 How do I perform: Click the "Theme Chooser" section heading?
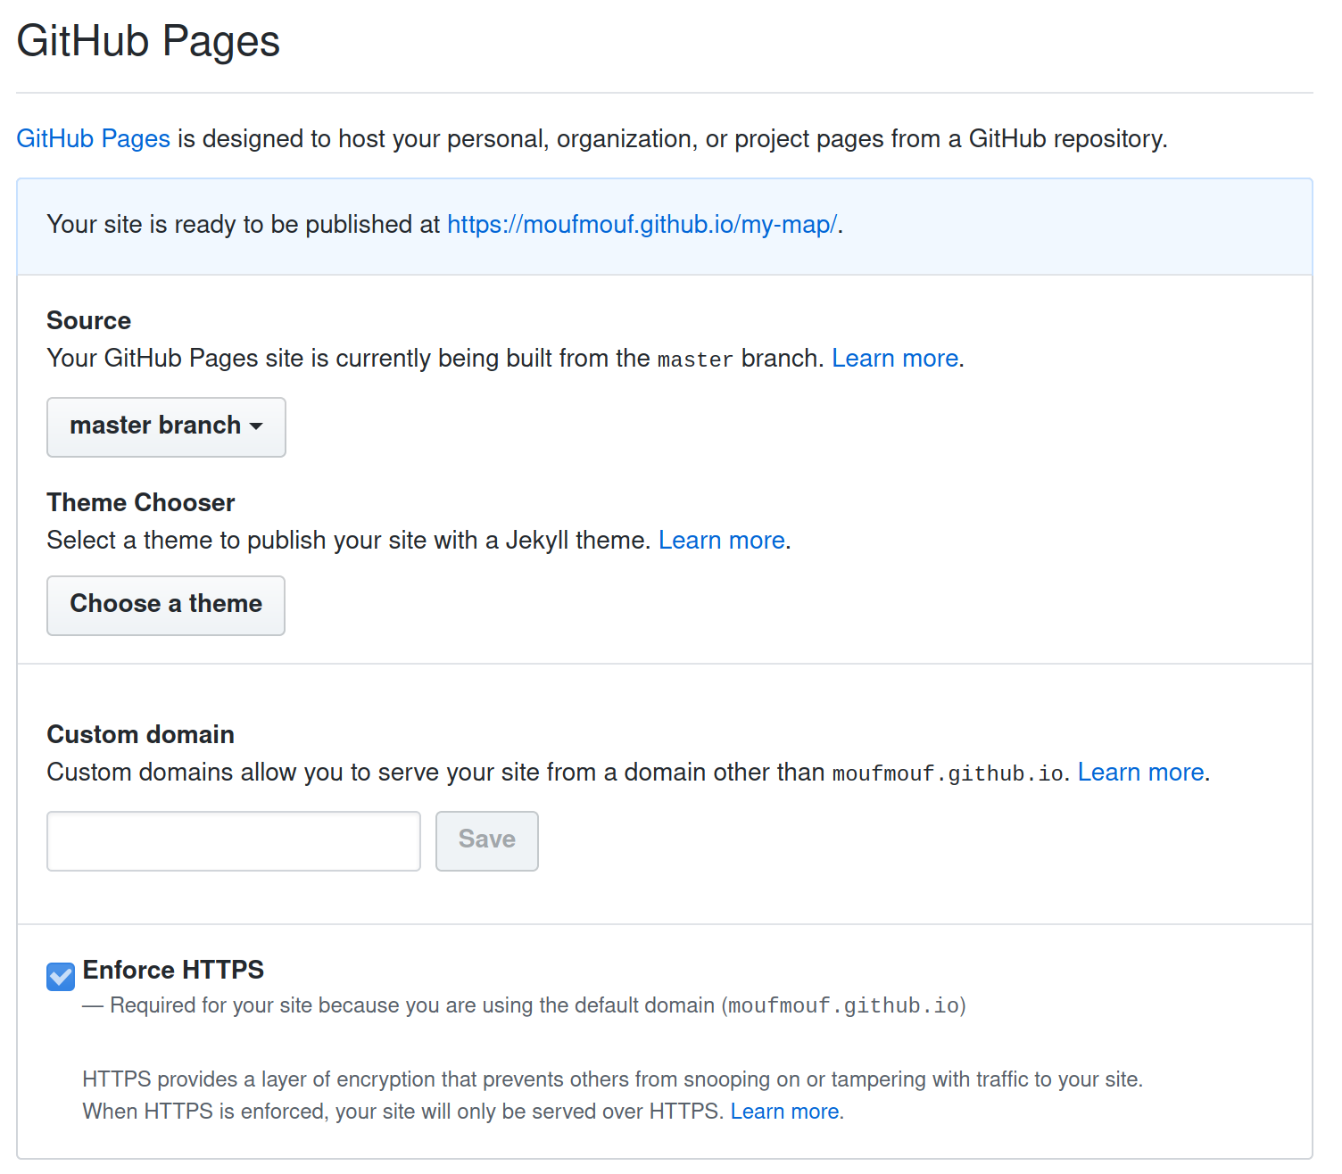(141, 503)
